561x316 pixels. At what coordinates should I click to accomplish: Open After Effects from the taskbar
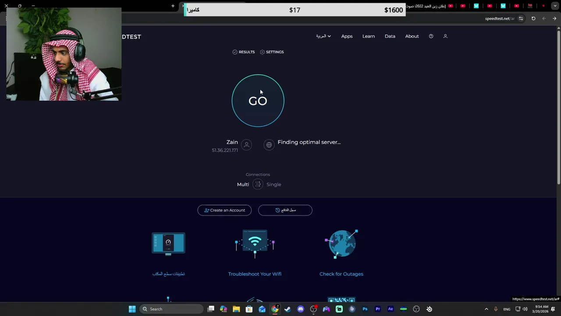coord(391,309)
